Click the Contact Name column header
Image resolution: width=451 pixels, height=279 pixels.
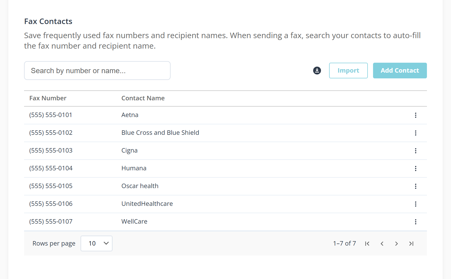[x=143, y=98]
